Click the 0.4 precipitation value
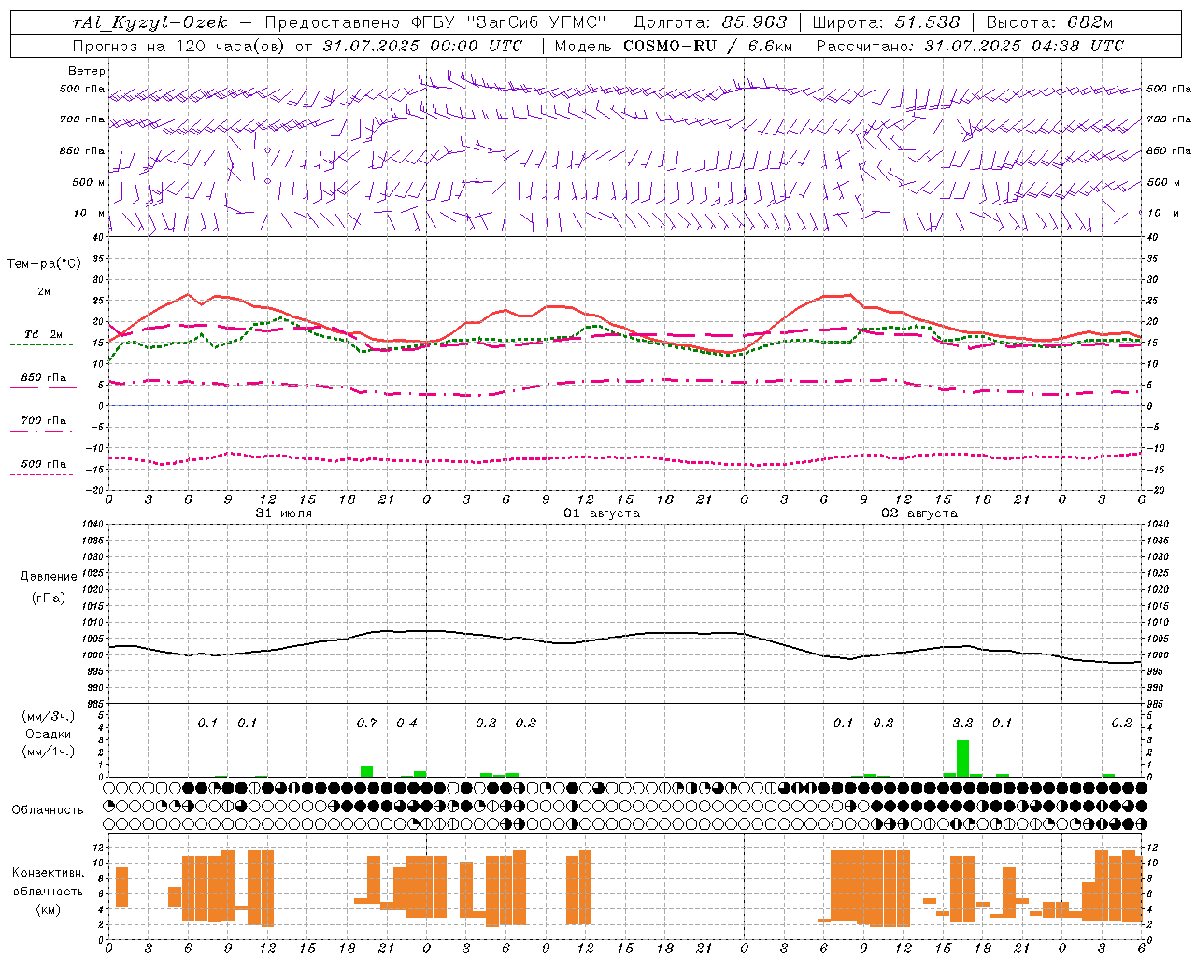Viewport: 1196px width, 956px height. click(x=407, y=724)
